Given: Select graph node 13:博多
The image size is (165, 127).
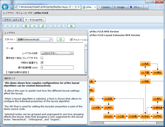Looking at the screenshot, I should (x=157, y=99).
